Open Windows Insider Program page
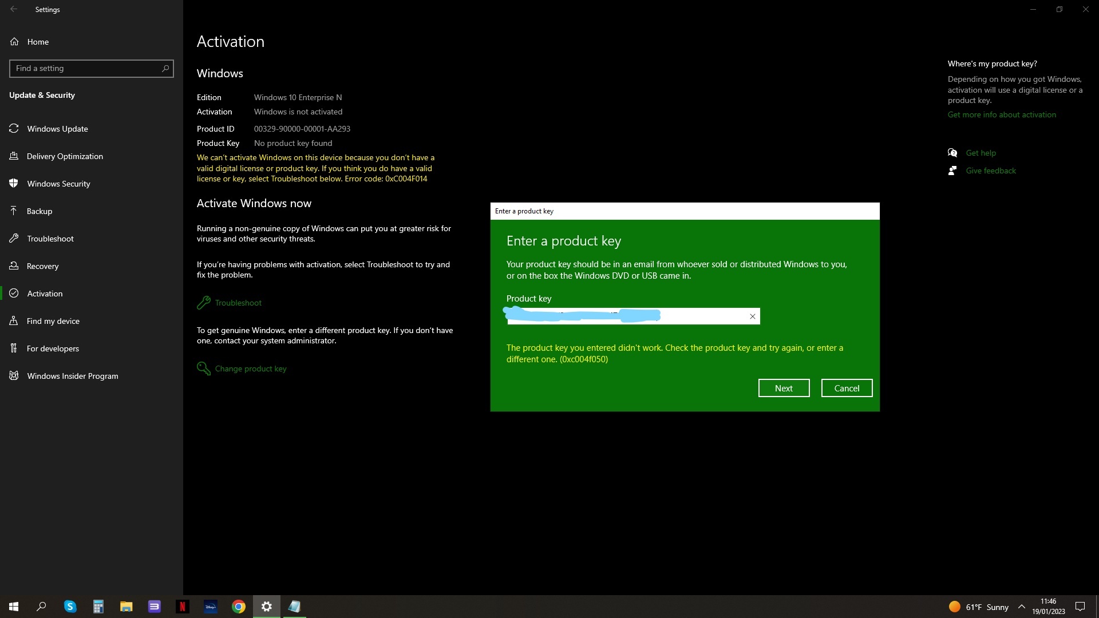Viewport: 1099px width, 618px height. [x=73, y=376]
